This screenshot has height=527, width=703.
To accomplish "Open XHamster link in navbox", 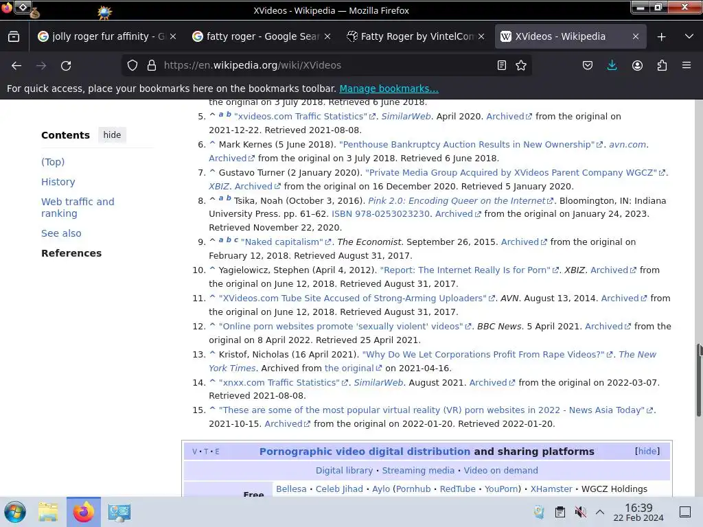I will [x=551, y=489].
